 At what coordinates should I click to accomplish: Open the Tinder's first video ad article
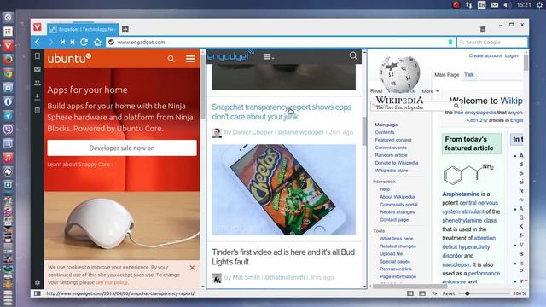click(x=283, y=257)
